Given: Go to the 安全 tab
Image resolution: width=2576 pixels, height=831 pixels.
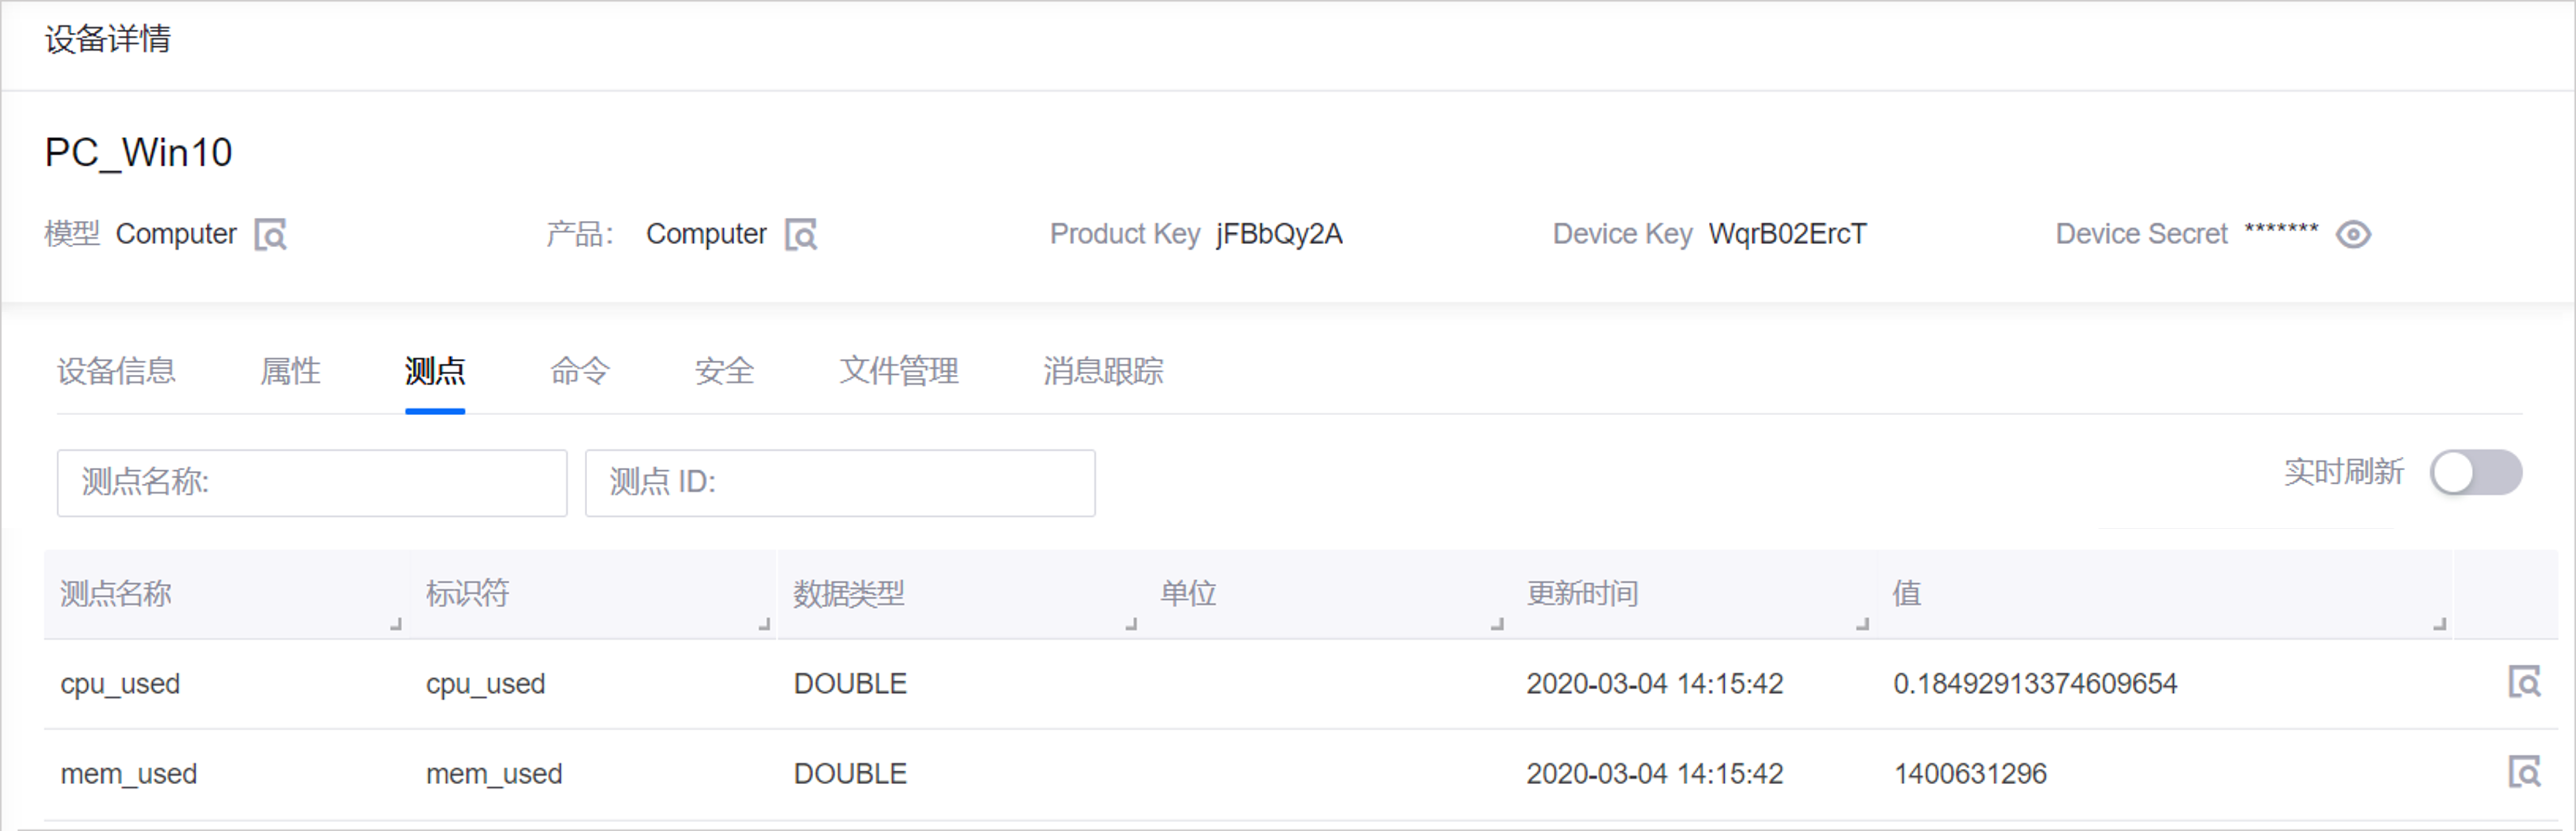Looking at the screenshot, I should 724,371.
